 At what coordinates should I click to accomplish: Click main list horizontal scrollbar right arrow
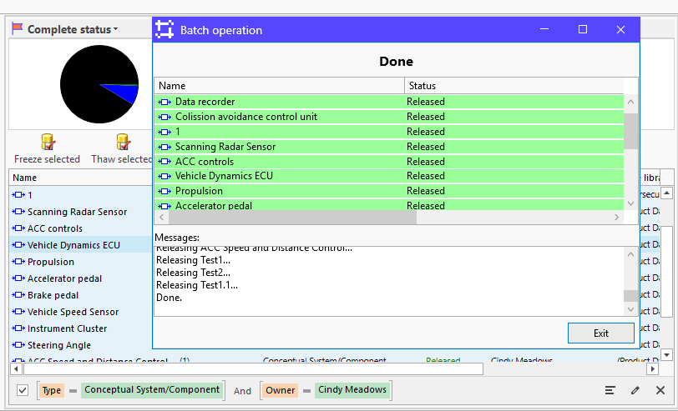point(652,368)
